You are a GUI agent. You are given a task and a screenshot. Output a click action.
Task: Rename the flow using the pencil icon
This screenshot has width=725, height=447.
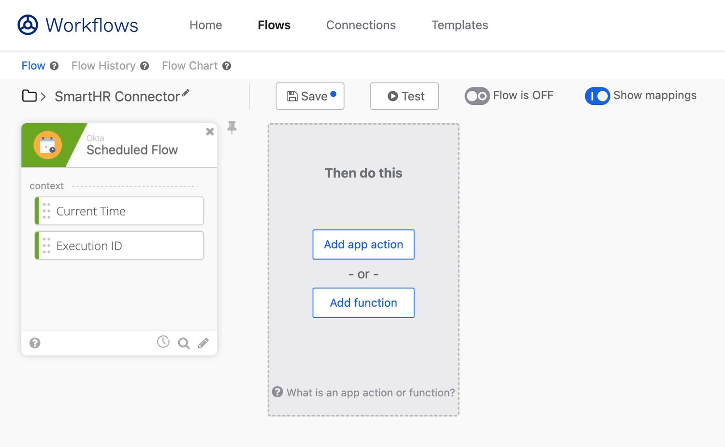click(x=187, y=92)
